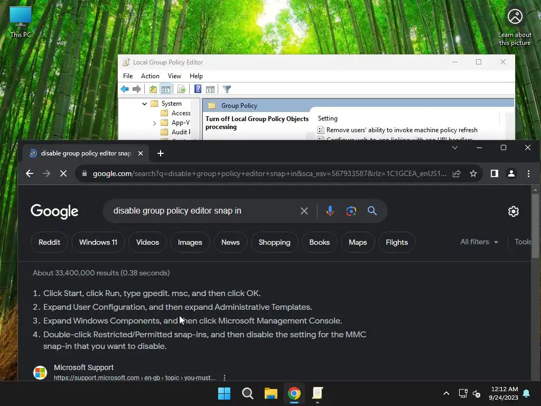Open All filters dropdown
541x406 pixels.
(479, 242)
